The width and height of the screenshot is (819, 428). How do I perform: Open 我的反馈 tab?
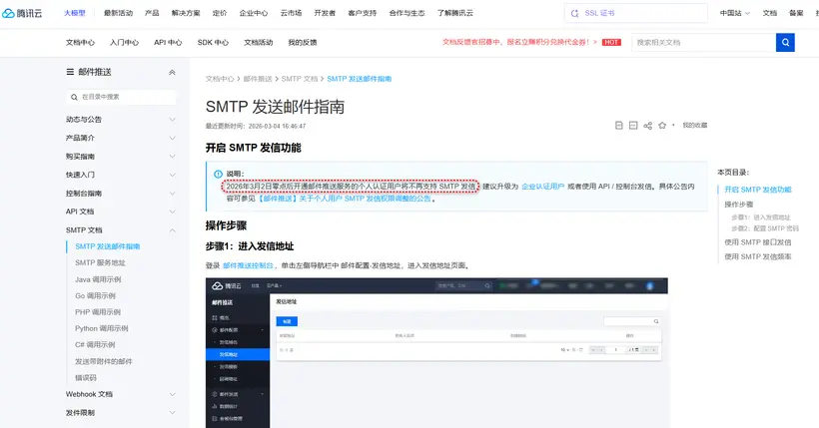[x=303, y=42]
